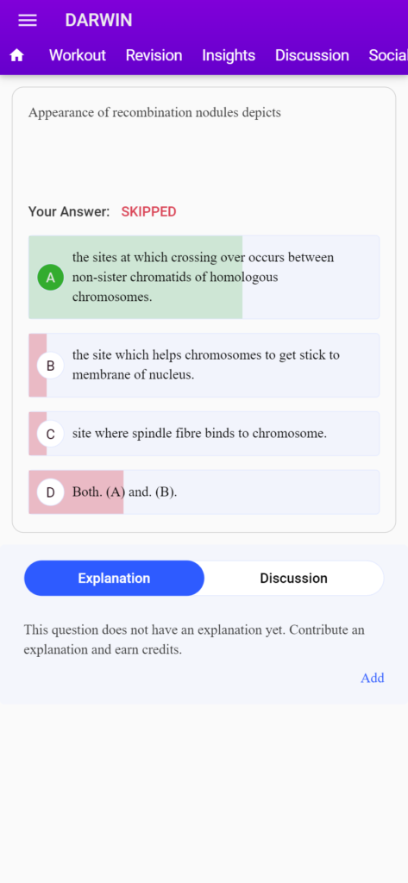Open the hamburger navigation menu
The image size is (408, 883).
point(28,21)
